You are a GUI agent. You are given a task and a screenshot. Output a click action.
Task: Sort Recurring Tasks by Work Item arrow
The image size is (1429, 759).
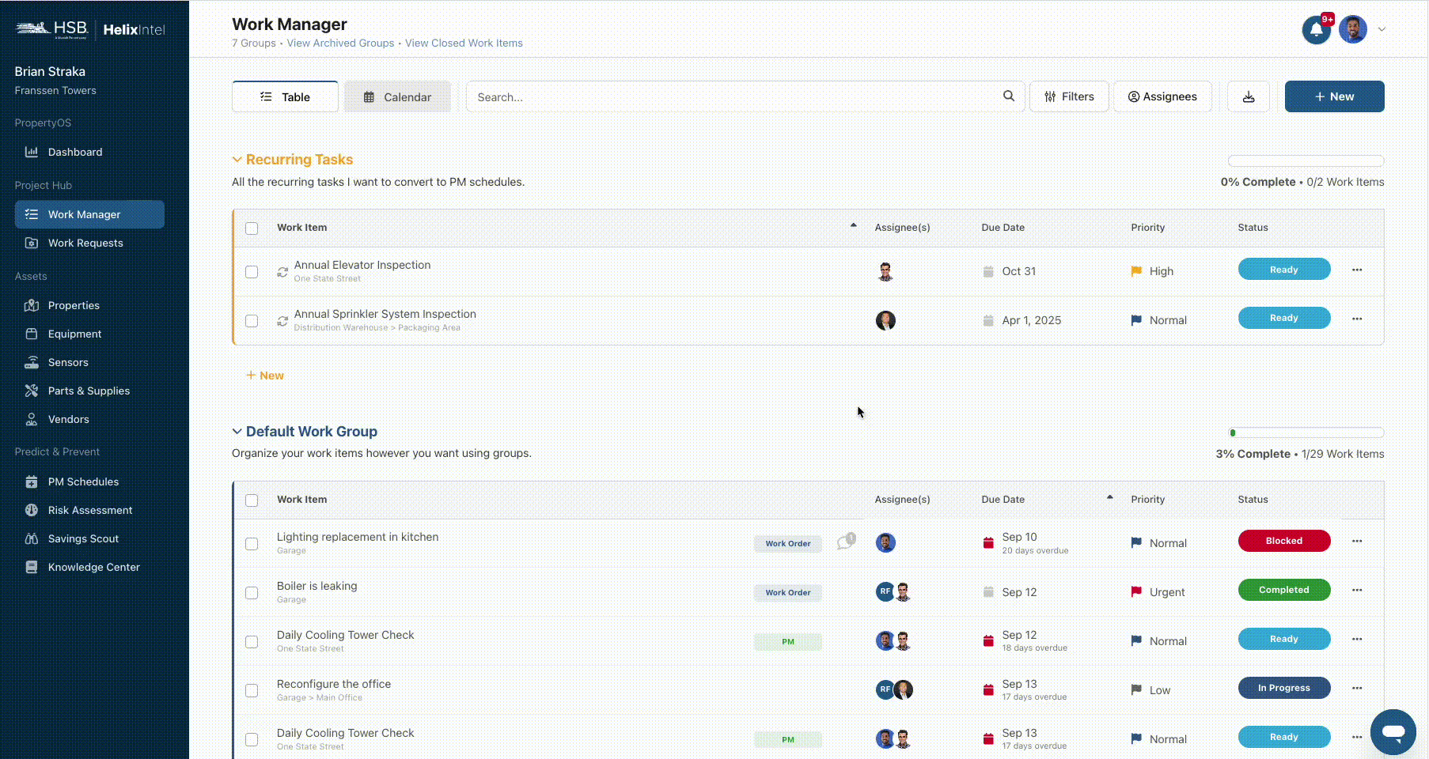tap(853, 225)
